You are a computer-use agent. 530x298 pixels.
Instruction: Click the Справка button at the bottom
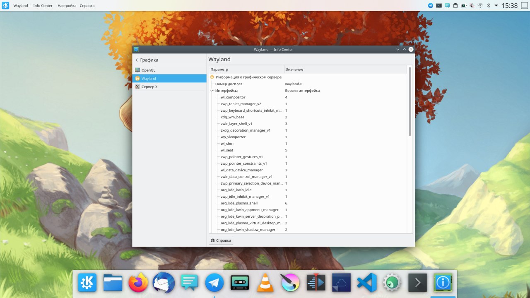221,240
